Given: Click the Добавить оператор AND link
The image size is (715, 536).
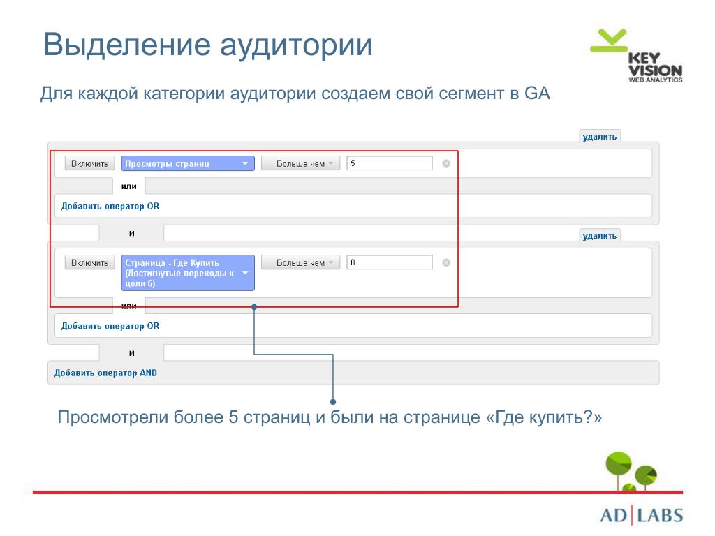Looking at the screenshot, I should click(x=105, y=373).
